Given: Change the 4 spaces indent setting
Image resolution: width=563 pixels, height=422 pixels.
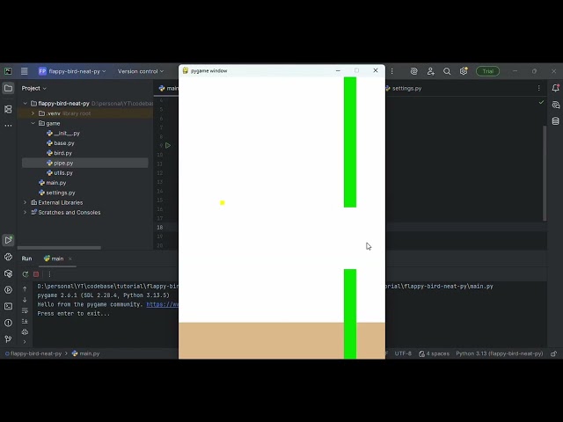Looking at the screenshot, I should [x=434, y=353].
